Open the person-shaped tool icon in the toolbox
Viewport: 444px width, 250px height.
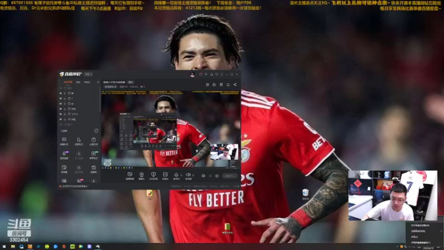[x=79, y=139]
